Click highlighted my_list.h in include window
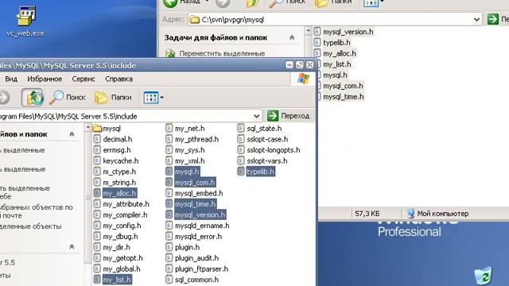Viewport: 509px width, 286px height. pyautogui.click(x=112, y=280)
